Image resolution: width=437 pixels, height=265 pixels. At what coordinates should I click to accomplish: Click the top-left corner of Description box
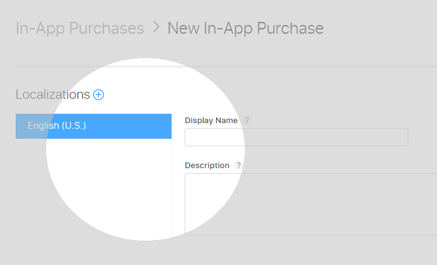click(188, 177)
